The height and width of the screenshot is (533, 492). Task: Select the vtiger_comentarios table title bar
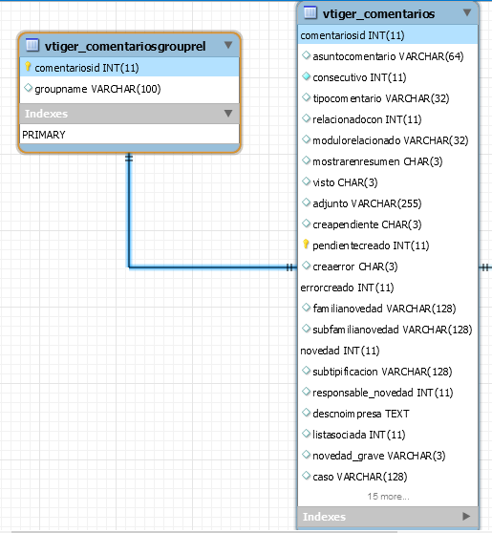point(388,13)
